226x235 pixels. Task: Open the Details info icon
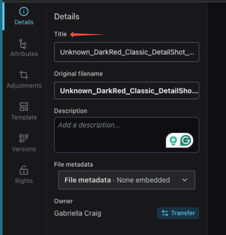[24, 12]
